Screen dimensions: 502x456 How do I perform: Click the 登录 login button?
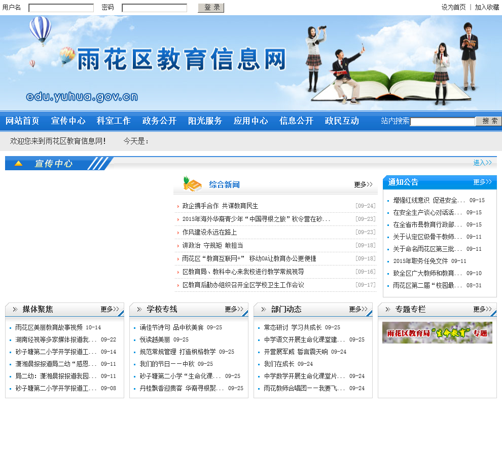211,8
